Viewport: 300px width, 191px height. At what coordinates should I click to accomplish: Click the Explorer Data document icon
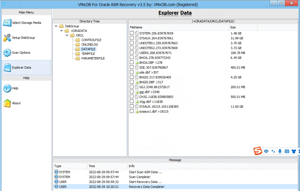pyautogui.click(x=7, y=67)
